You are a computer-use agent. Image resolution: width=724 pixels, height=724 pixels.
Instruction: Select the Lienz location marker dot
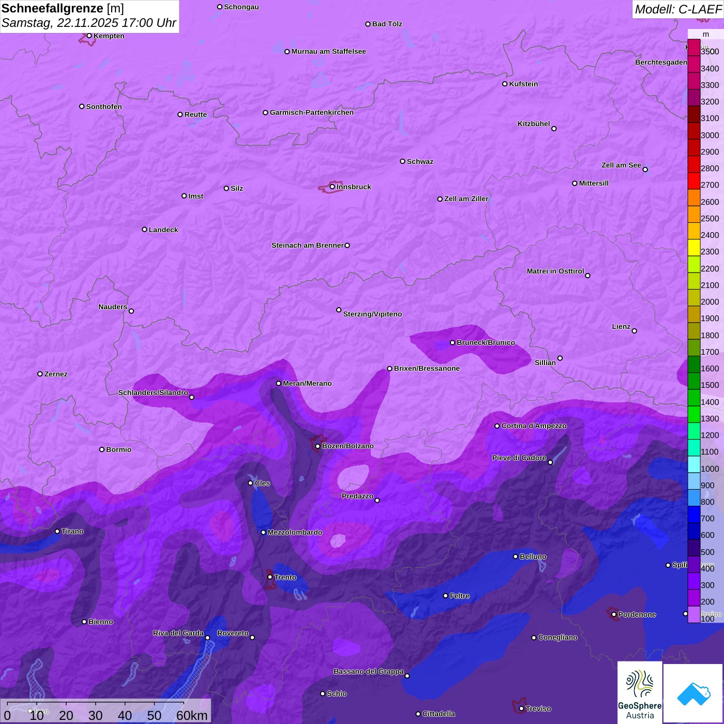coord(635,331)
